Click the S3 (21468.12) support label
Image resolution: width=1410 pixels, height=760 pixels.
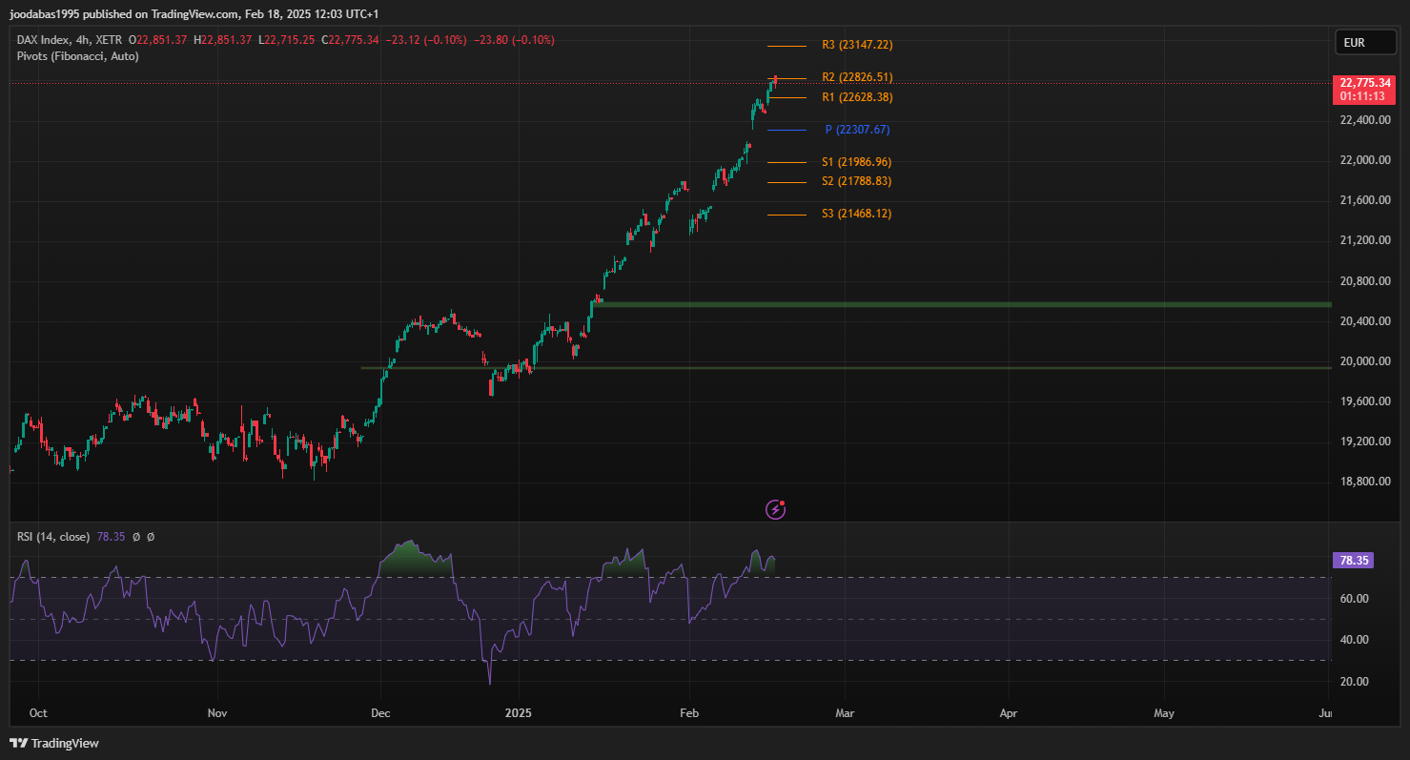pos(856,214)
